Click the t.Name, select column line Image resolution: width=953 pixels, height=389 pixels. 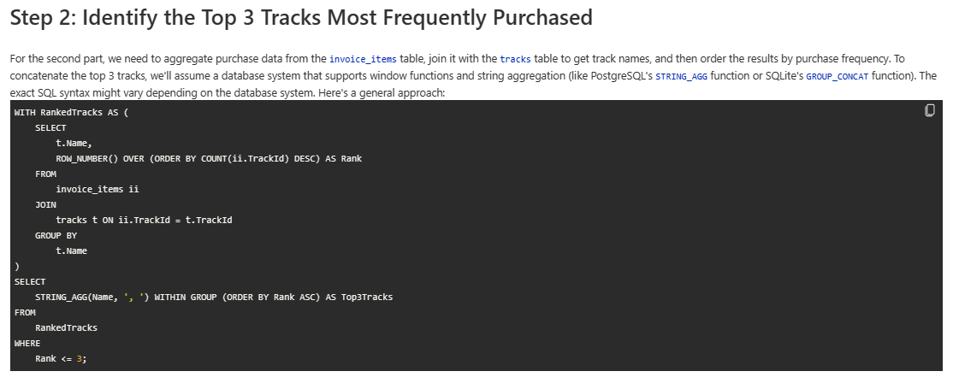click(74, 144)
